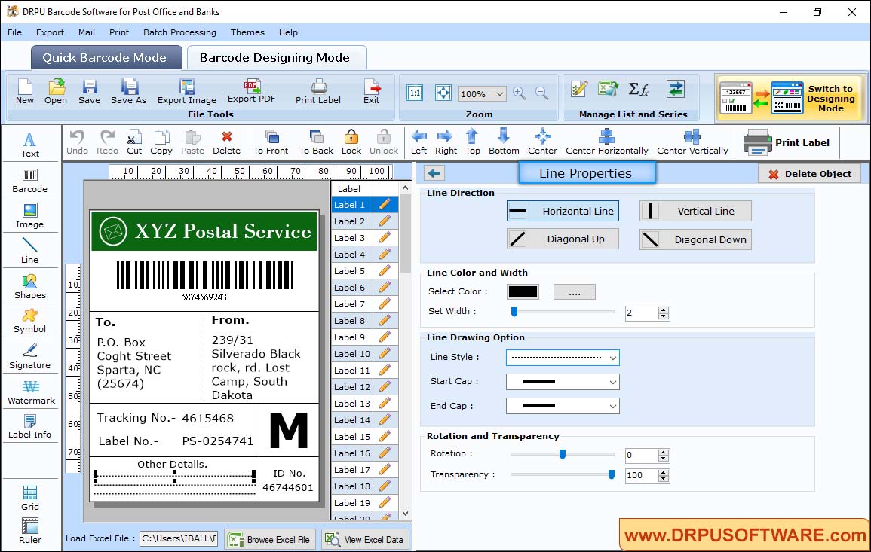Switch to Barcode Designing Mode tab
Viewport: 871px width, 552px height.
pos(276,58)
